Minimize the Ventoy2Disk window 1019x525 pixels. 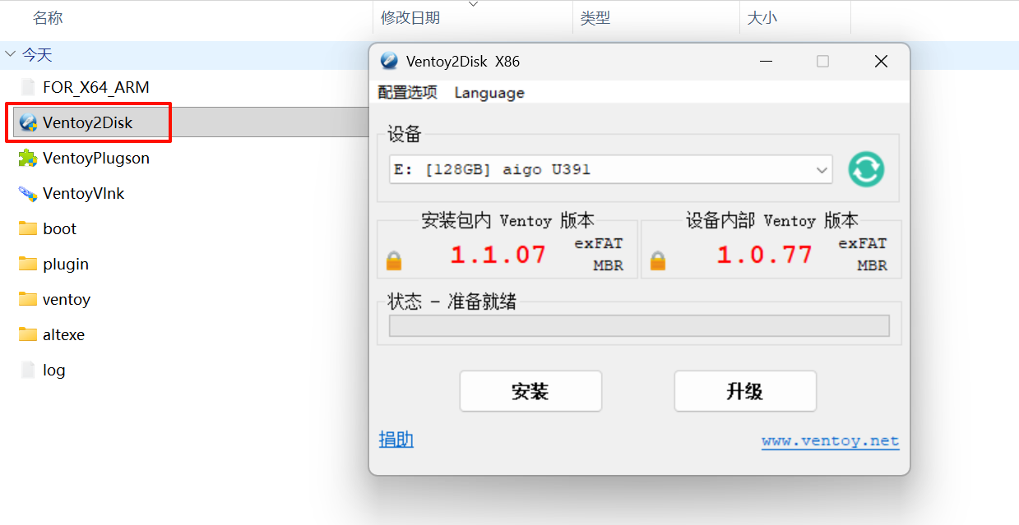766,62
